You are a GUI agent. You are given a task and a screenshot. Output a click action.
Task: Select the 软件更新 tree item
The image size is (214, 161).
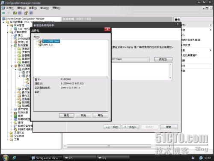pos(23,46)
